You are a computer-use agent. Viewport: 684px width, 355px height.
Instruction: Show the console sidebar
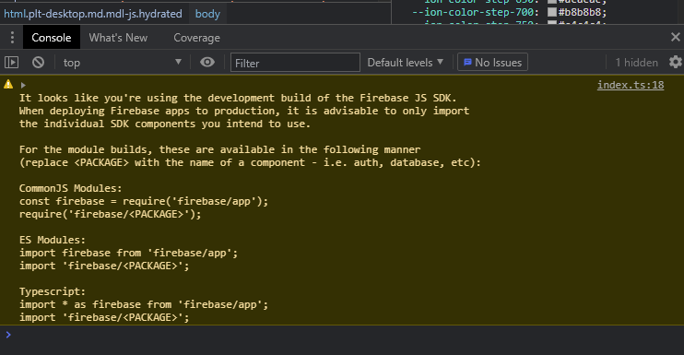pyautogui.click(x=12, y=63)
